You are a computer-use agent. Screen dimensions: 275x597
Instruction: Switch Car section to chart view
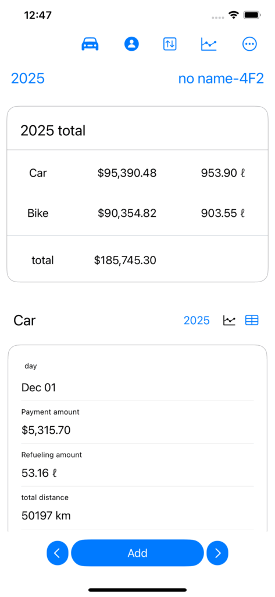tap(229, 321)
